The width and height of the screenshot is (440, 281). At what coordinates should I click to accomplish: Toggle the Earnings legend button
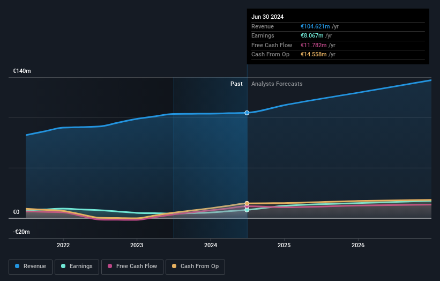pos(77,267)
